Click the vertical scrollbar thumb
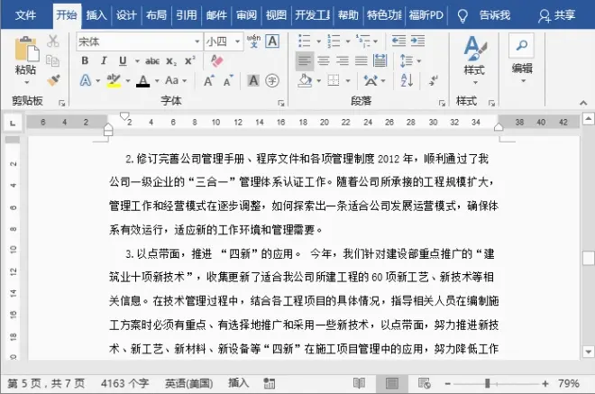 coord(588,258)
